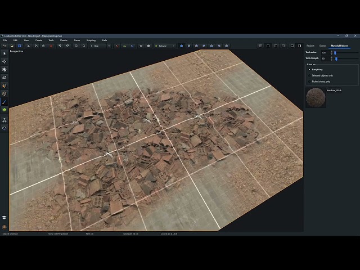
Task: Save the map with the floppy icon
Action: coord(20,46)
